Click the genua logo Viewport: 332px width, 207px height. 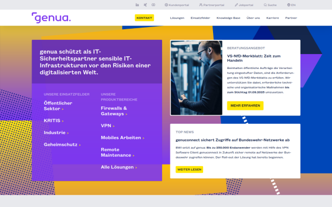click(51, 18)
